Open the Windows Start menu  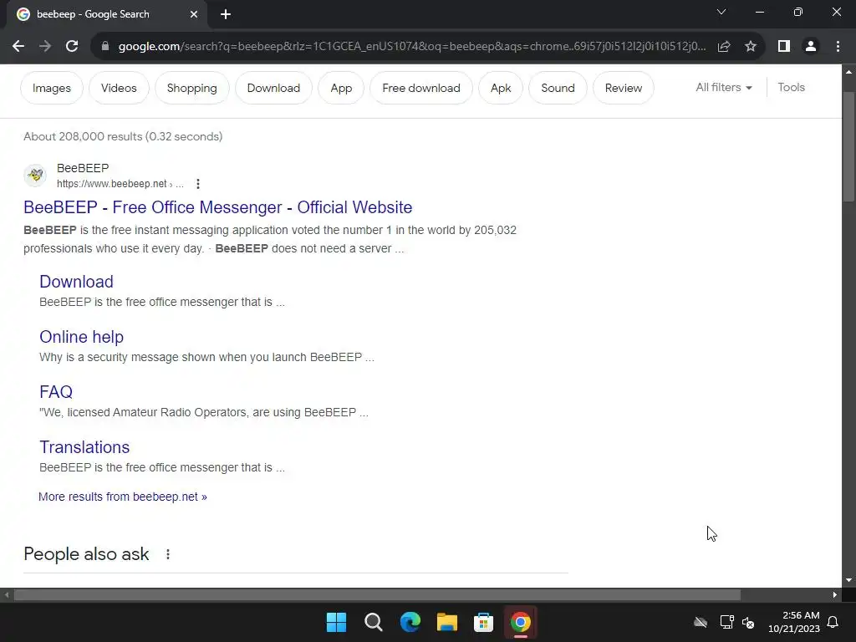(x=336, y=622)
